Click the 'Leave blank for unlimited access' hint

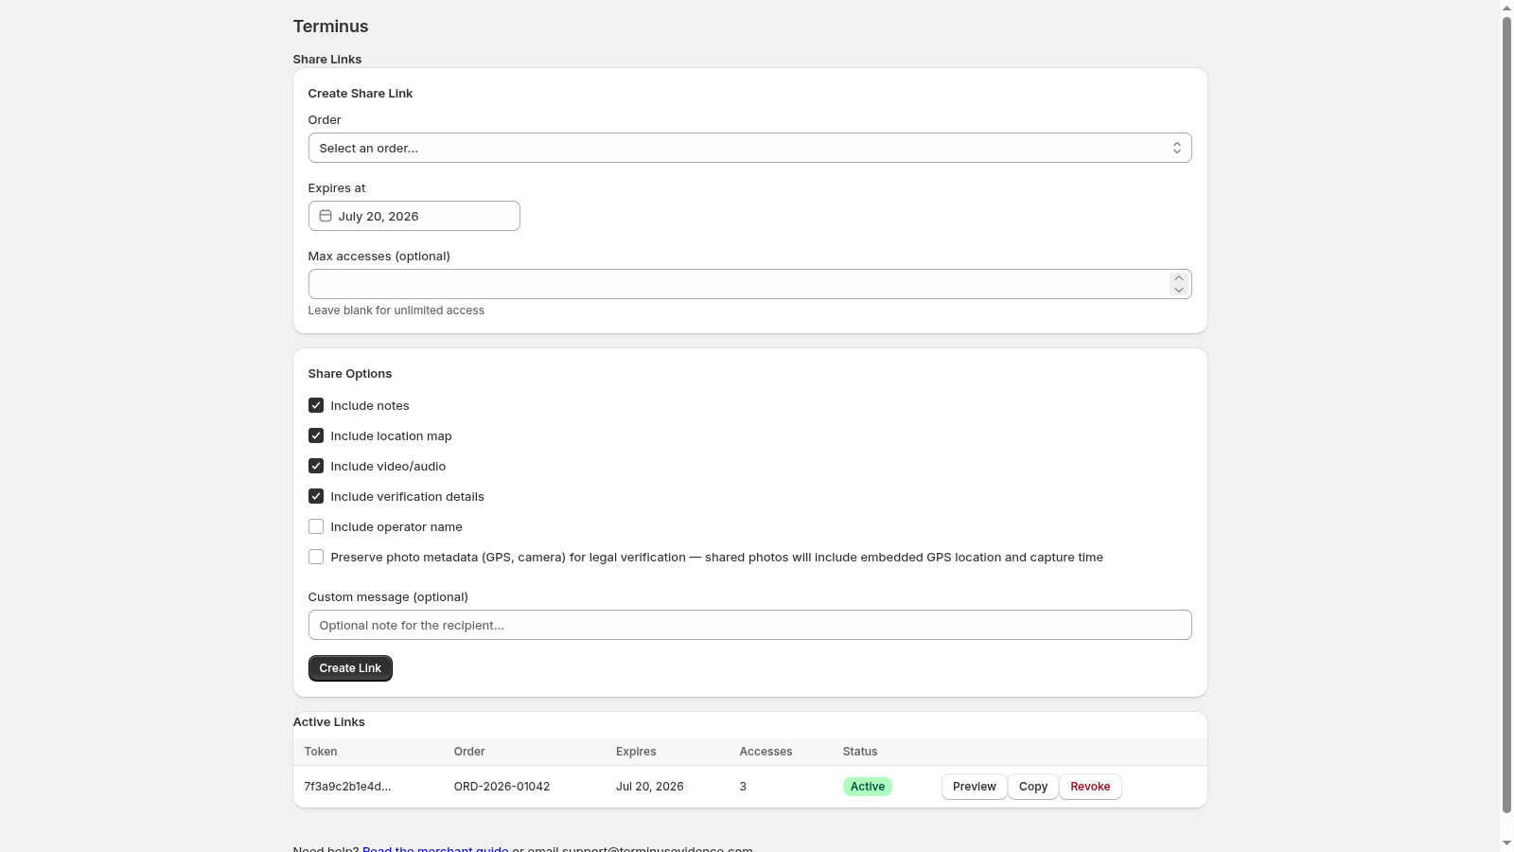click(396, 311)
